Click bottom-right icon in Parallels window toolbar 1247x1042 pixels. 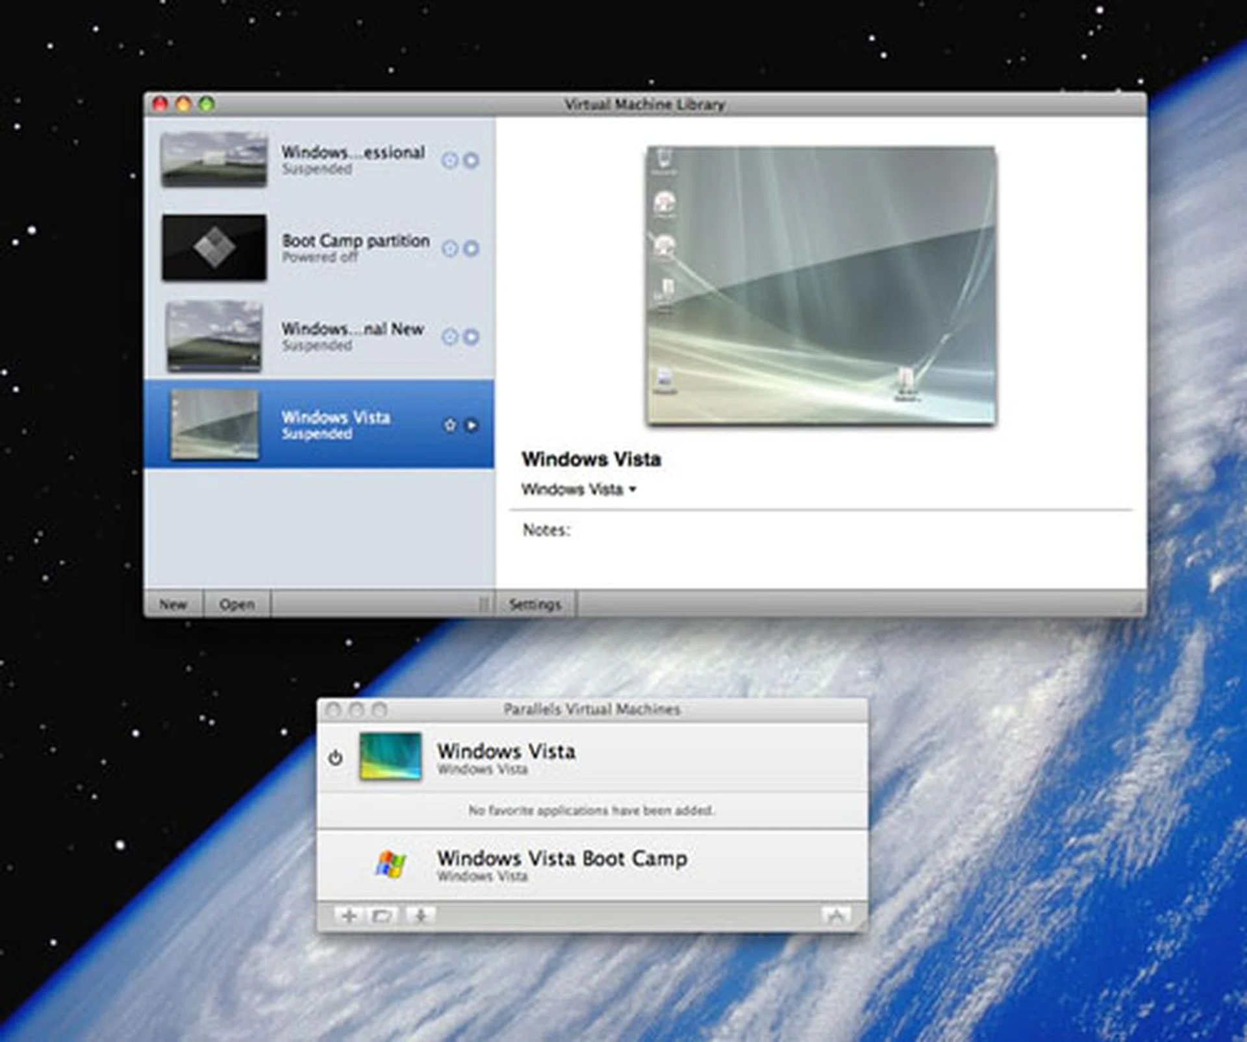[x=835, y=915]
